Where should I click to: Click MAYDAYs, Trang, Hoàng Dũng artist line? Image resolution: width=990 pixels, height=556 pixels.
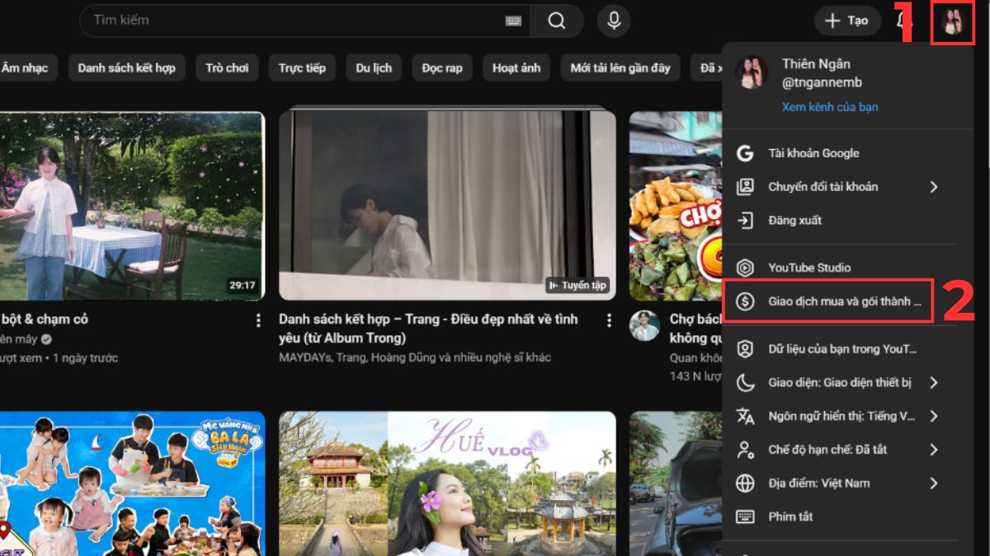[x=415, y=357]
